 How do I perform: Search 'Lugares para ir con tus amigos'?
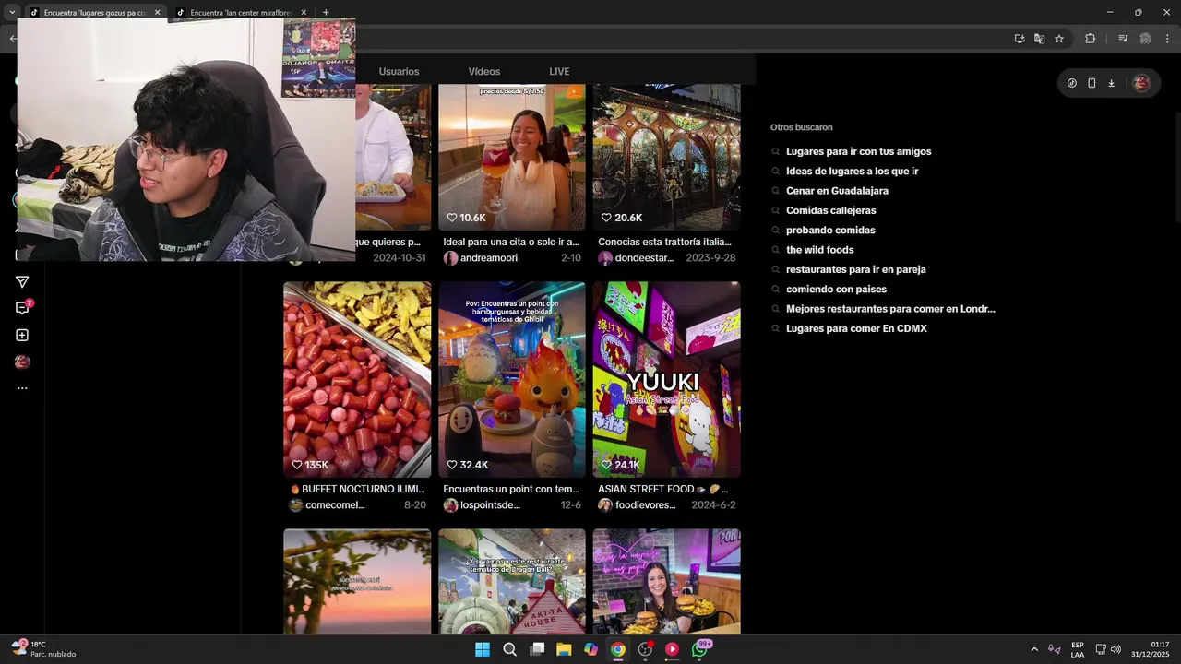point(858,151)
